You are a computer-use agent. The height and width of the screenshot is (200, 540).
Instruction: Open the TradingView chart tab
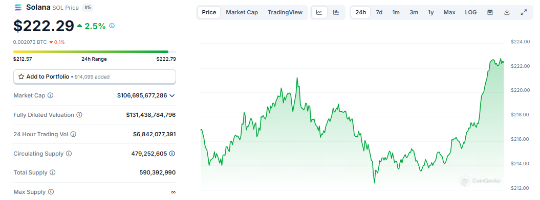pos(285,12)
